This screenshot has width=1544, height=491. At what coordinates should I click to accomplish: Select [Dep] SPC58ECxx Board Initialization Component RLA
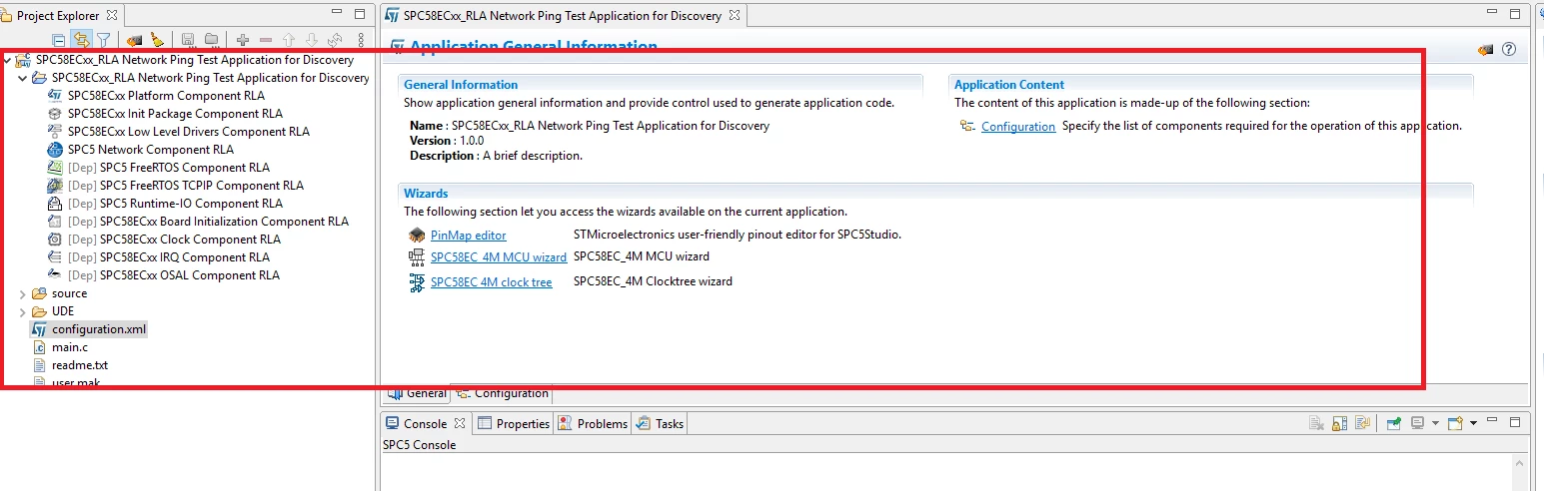[x=208, y=222]
